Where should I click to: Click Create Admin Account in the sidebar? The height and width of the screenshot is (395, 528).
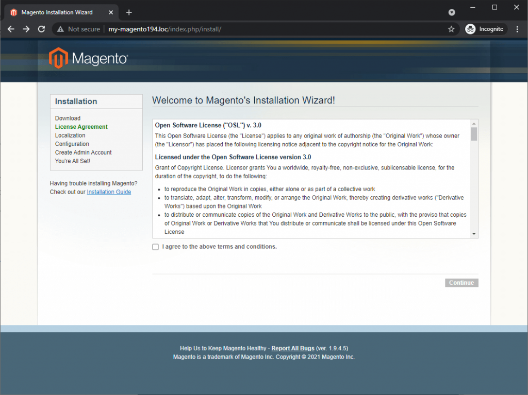click(x=83, y=152)
